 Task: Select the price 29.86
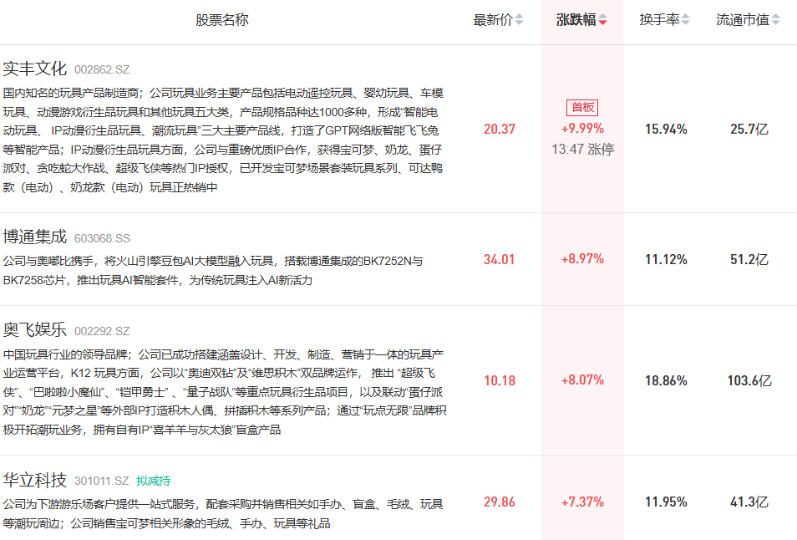(x=499, y=502)
